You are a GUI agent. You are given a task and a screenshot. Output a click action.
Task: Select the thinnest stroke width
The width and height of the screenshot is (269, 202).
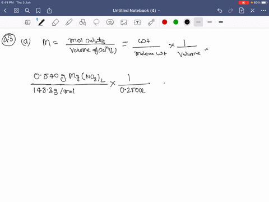tap(198, 22)
